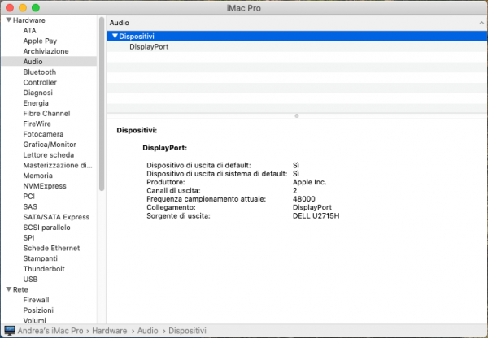The image size is (488, 338).
Task: Select Masterizzazione di... entry
Action: click(x=58, y=165)
